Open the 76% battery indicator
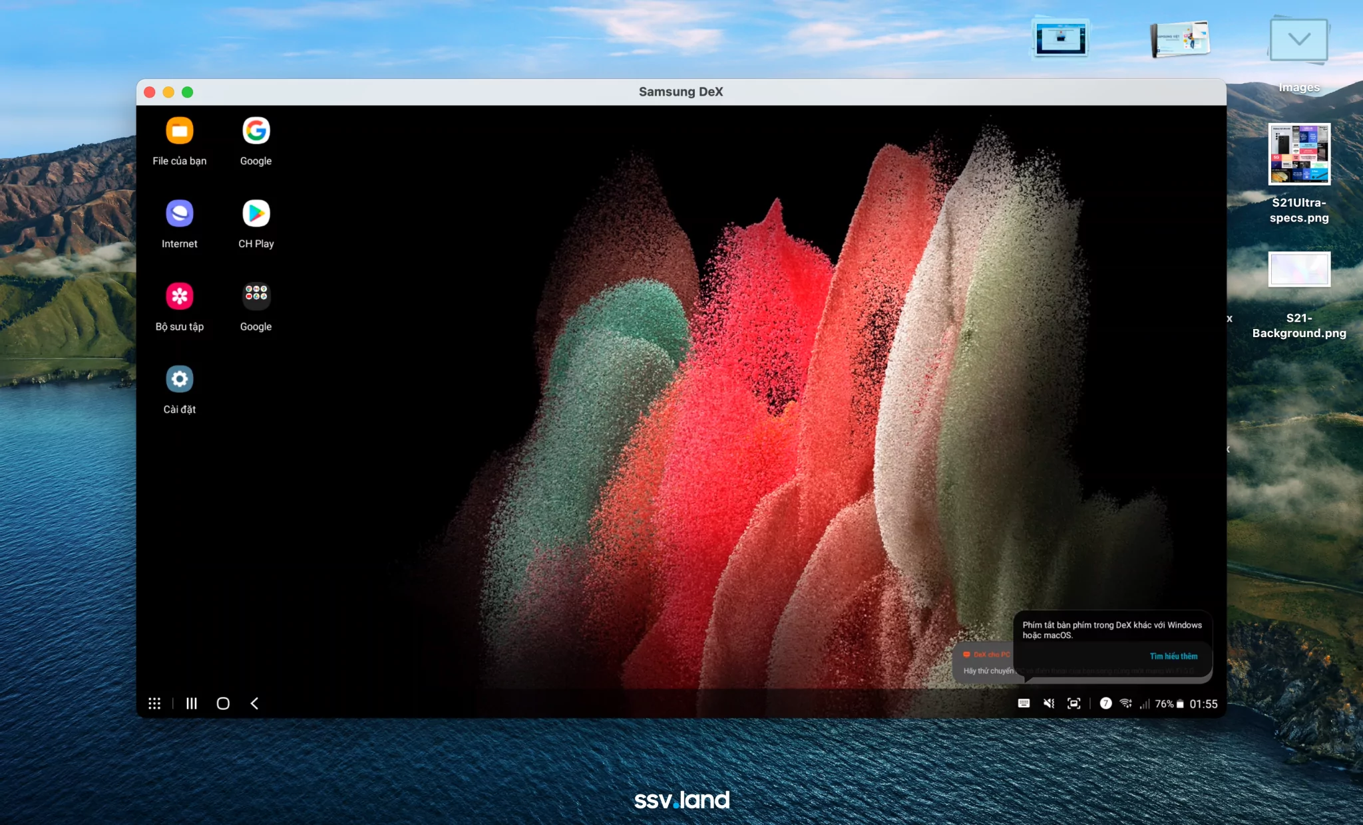This screenshot has height=825, width=1363. (1169, 704)
